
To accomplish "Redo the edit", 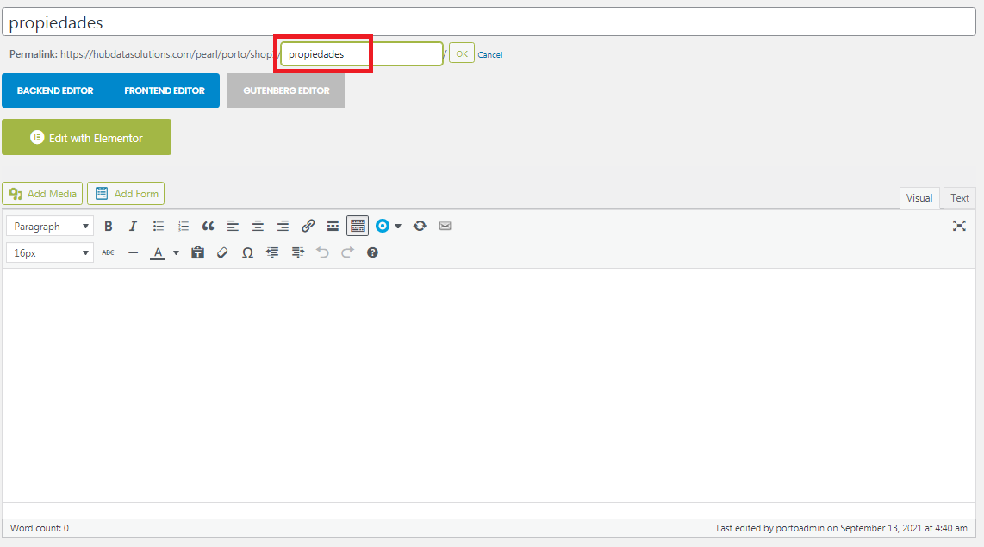I will (x=347, y=252).
